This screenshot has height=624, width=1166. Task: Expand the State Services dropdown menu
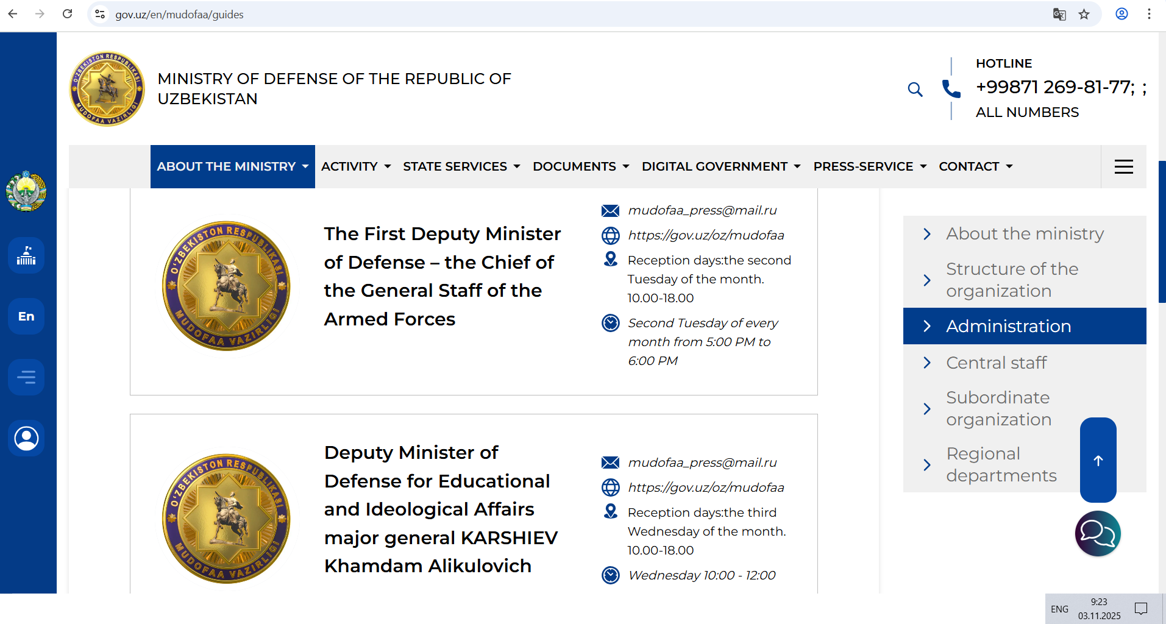[x=461, y=166]
